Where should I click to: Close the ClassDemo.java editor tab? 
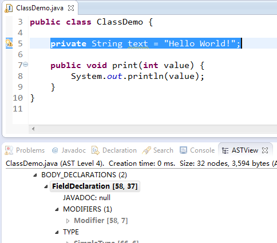(x=71, y=8)
